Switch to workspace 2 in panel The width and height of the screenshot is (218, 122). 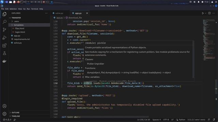[x=32, y=2]
